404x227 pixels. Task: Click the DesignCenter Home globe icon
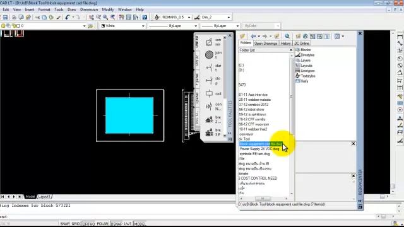[x=306, y=37]
